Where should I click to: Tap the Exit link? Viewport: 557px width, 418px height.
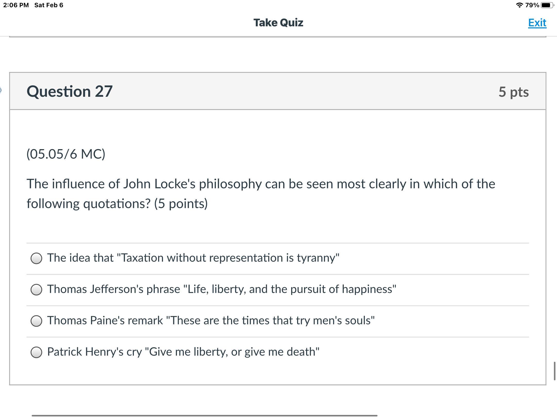pyautogui.click(x=537, y=23)
